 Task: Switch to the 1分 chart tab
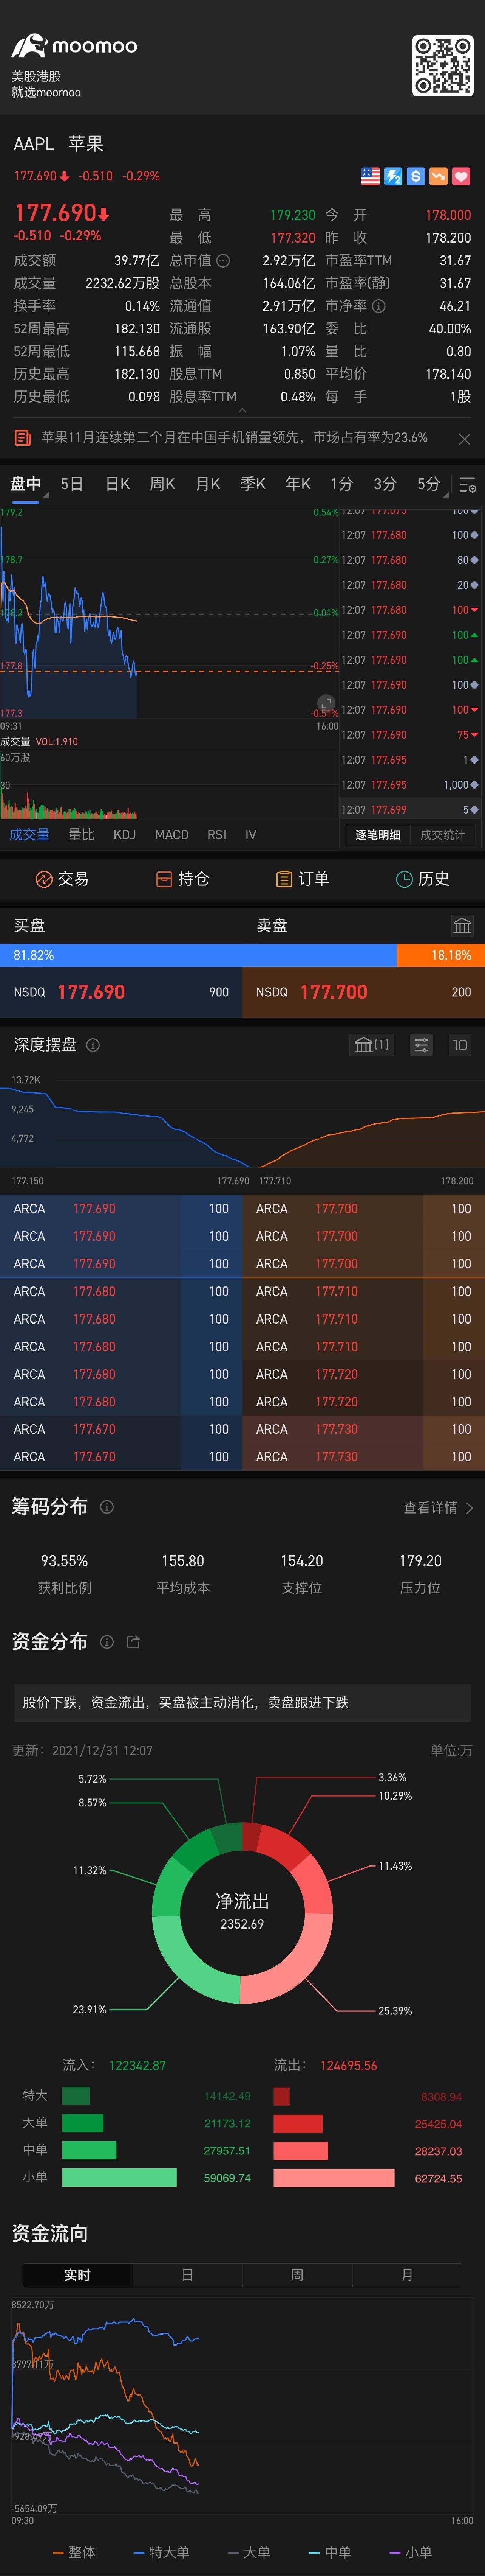coord(342,484)
